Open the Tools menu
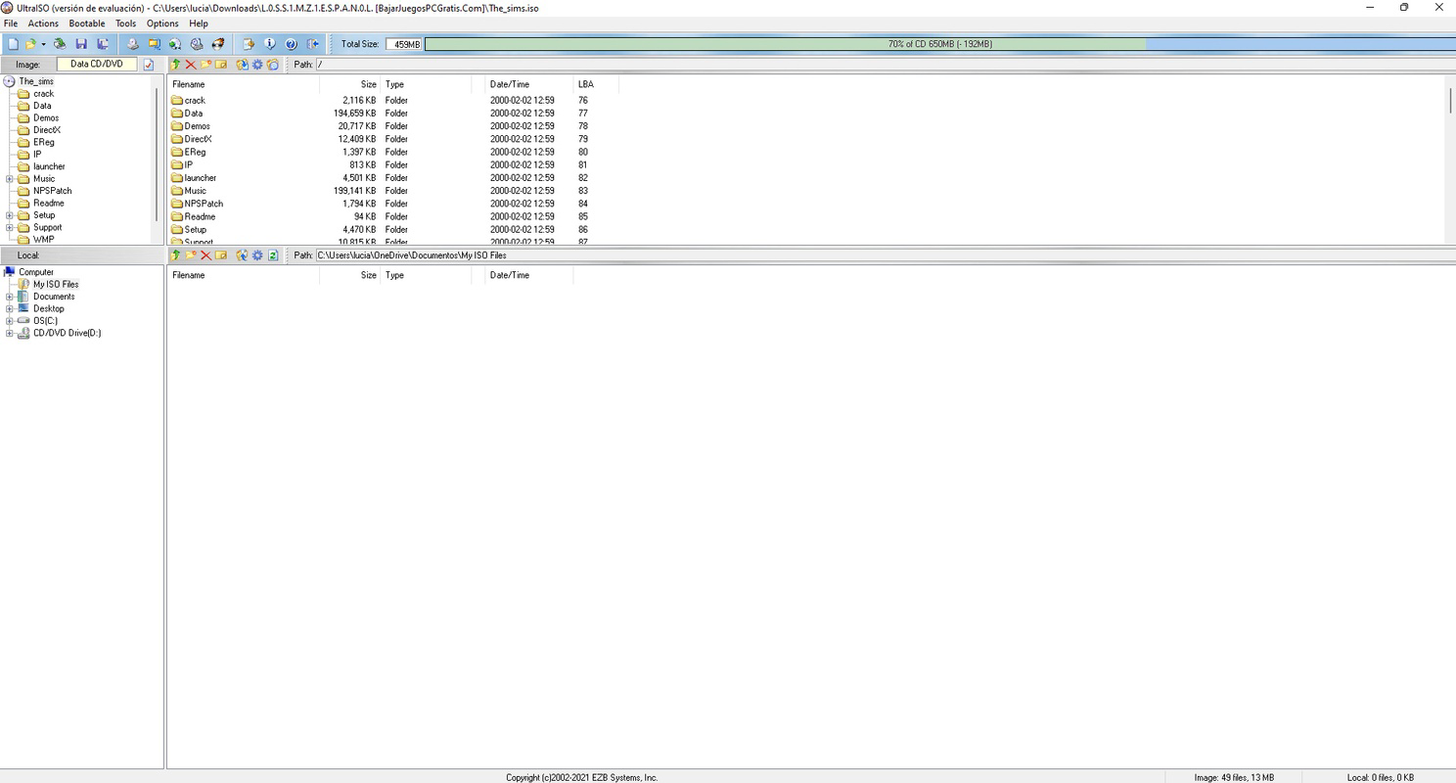1456x783 pixels. pyautogui.click(x=125, y=23)
